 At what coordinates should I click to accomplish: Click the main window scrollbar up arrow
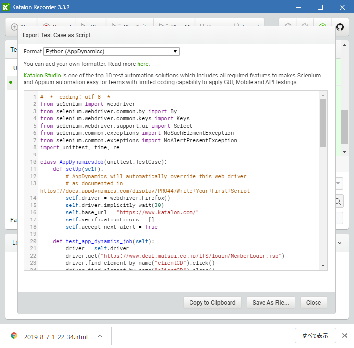tap(344, 45)
